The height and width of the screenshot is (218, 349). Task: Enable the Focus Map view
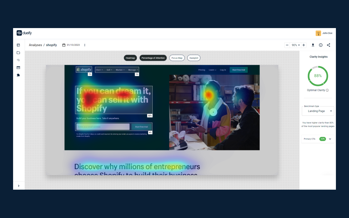pyautogui.click(x=177, y=58)
